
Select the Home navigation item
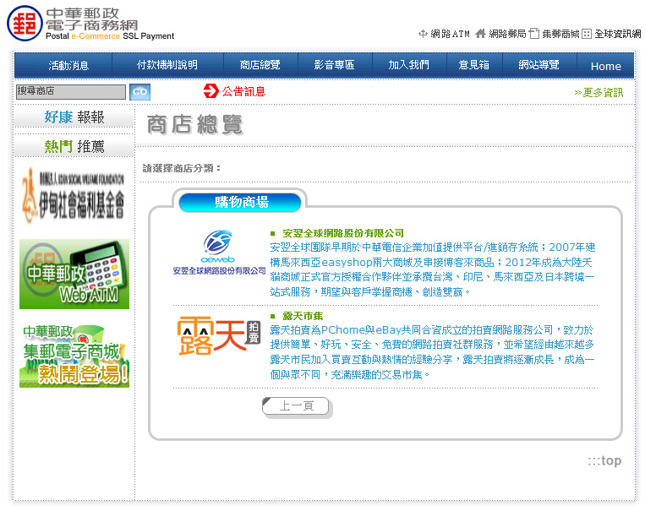tap(605, 66)
